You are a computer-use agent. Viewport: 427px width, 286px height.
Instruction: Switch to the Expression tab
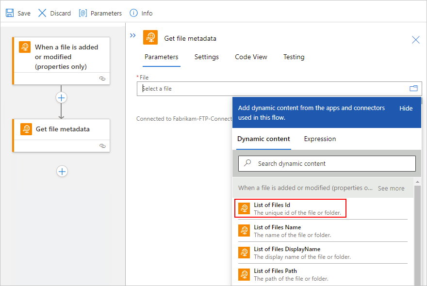pyautogui.click(x=320, y=139)
